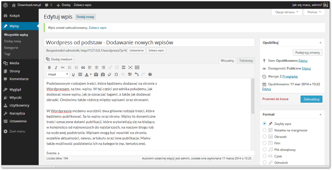Click the WordPress logo in admin bar
This screenshot has width=332, height=170.
pyautogui.click(x=5, y=5)
